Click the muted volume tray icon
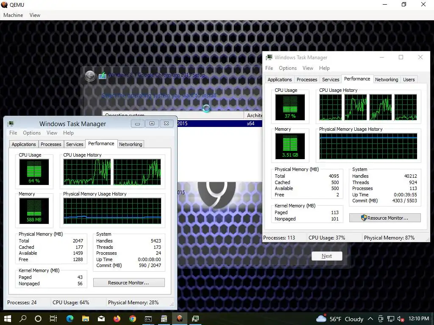 pos(401,319)
